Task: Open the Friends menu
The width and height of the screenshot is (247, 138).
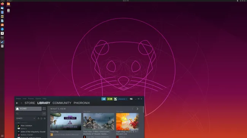Action: point(31,99)
